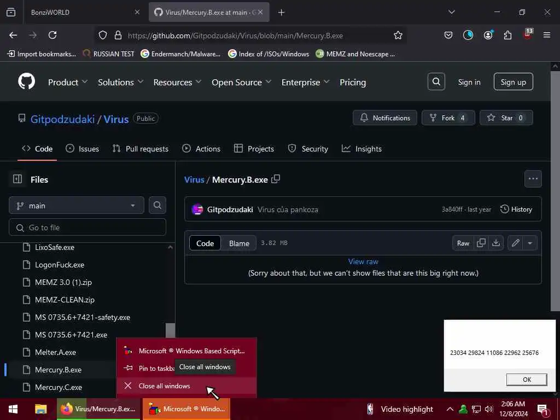
Task: Open the notification center icon
Action: point(542,409)
